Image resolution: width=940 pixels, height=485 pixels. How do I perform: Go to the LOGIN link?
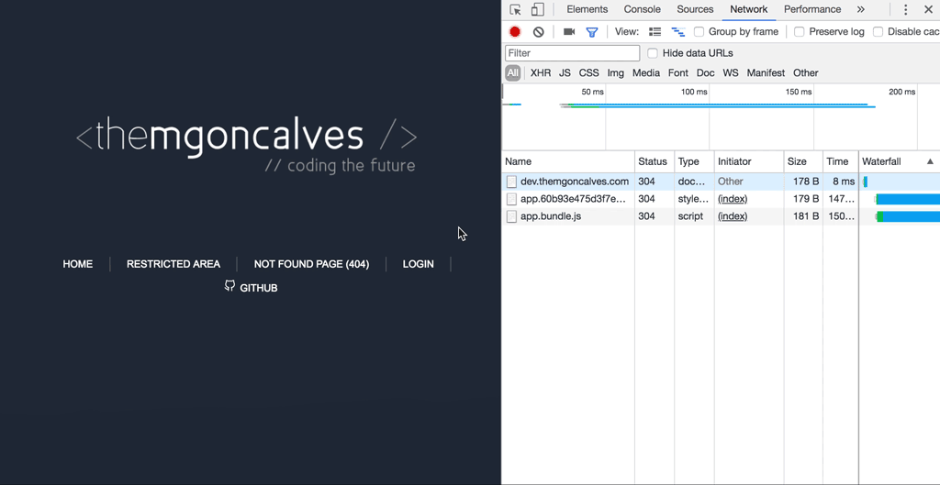(419, 264)
